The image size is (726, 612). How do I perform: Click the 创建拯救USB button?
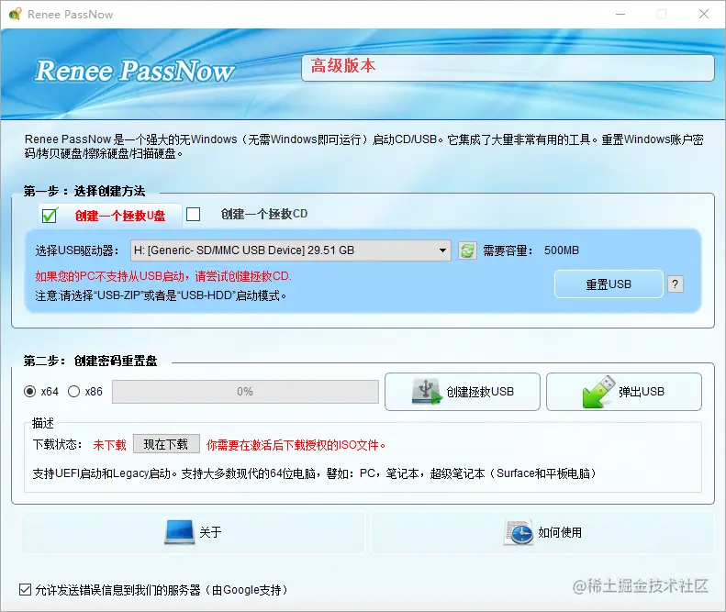click(462, 392)
